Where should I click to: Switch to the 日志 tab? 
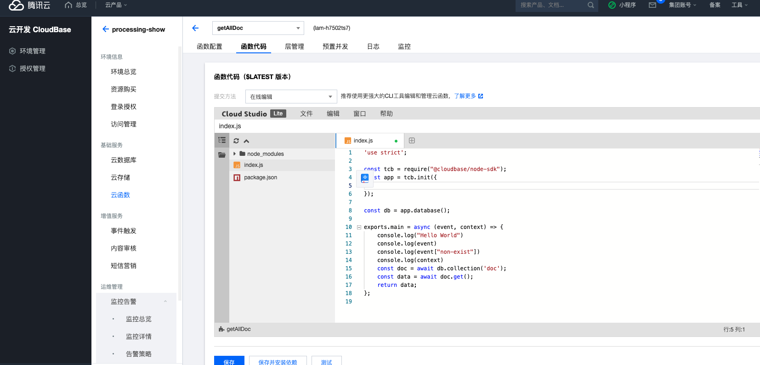point(373,46)
